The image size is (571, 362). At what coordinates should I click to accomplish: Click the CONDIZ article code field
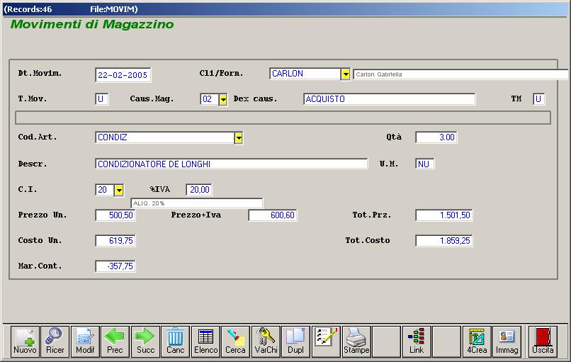(164, 137)
